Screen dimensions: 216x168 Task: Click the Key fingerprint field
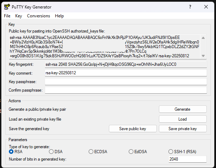click(126, 64)
